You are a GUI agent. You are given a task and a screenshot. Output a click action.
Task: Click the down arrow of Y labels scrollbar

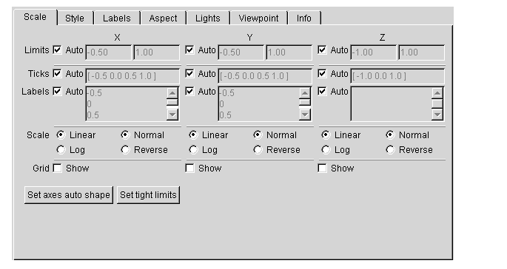[305, 115]
